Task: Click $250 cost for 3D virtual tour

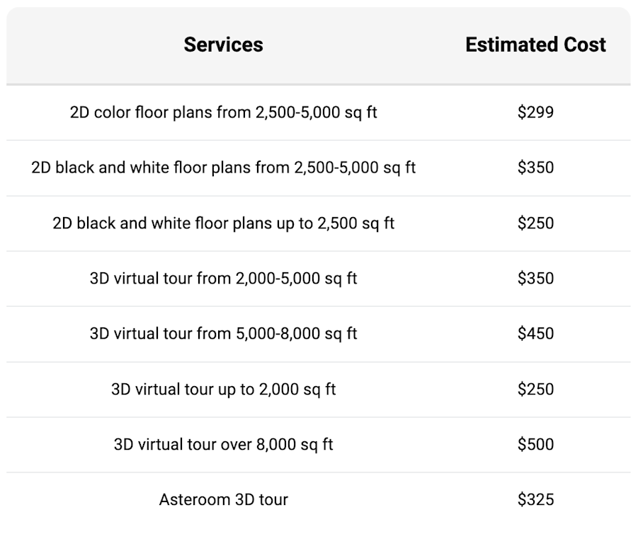Action: pos(535,389)
